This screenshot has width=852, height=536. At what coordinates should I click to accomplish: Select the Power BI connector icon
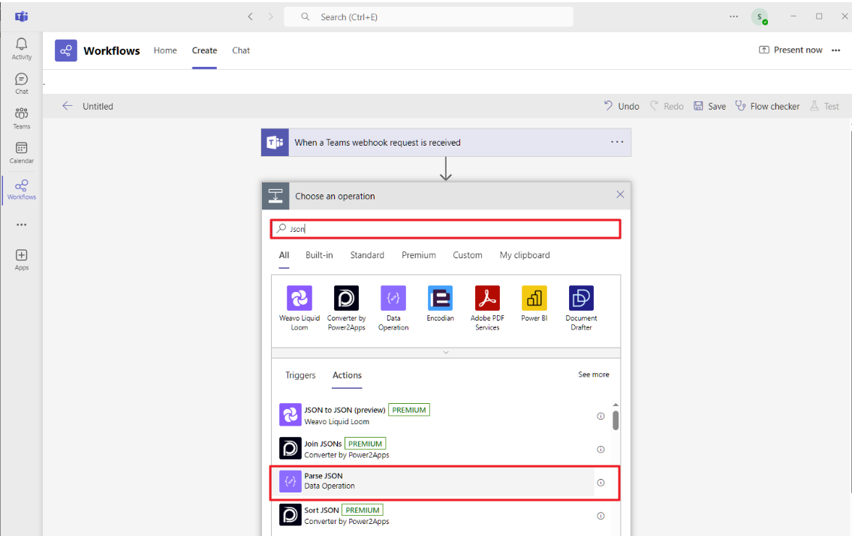(x=534, y=298)
